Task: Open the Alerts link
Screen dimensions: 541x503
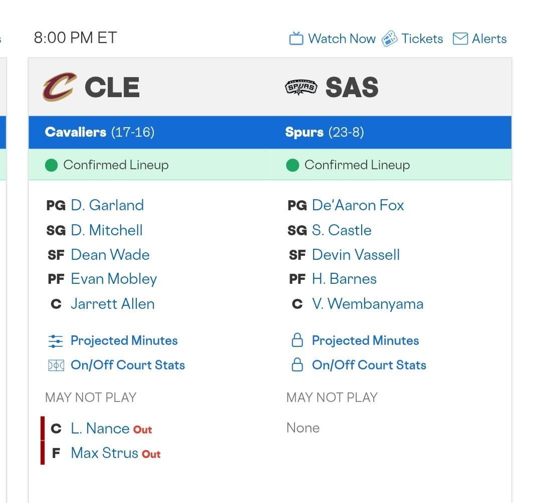Action: point(489,39)
